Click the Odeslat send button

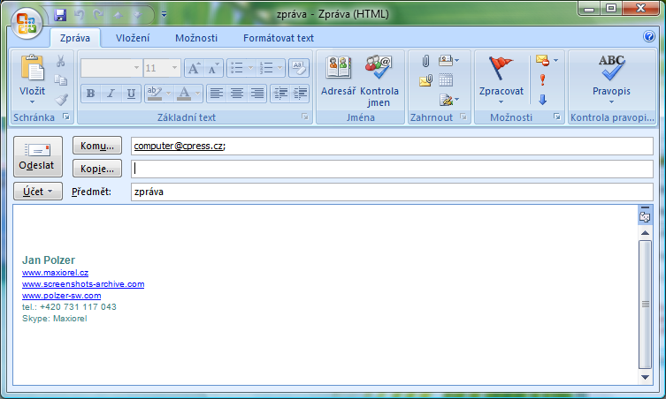(x=38, y=156)
